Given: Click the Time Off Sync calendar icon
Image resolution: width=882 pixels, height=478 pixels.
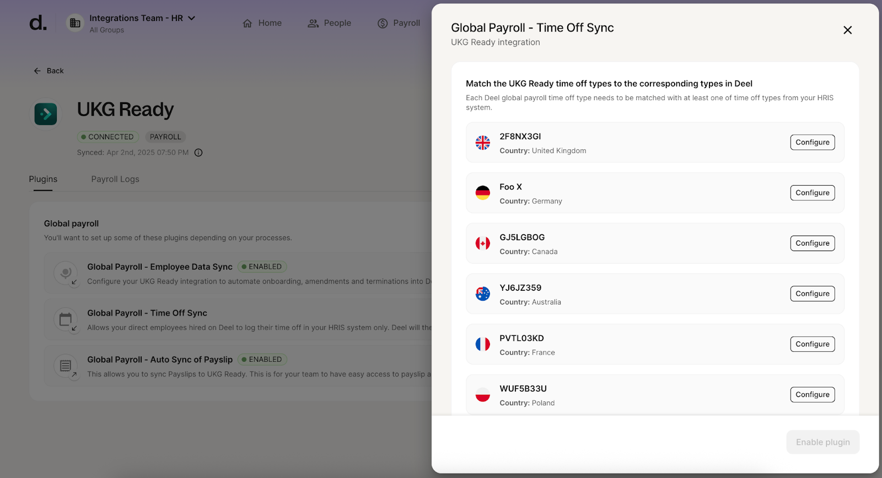Looking at the screenshot, I should (x=66, y=319).
